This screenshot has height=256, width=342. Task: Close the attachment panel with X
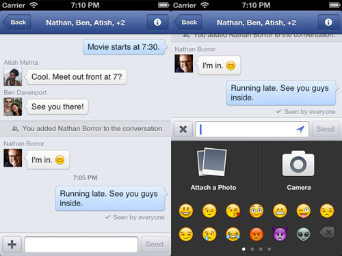pos(183,129)
